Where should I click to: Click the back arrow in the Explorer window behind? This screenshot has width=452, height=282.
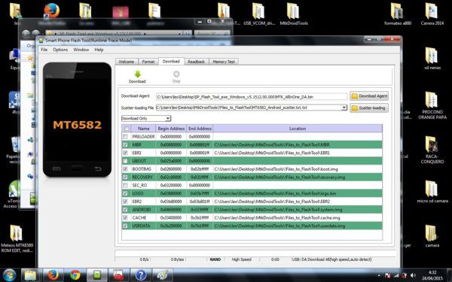coord(26,34)
